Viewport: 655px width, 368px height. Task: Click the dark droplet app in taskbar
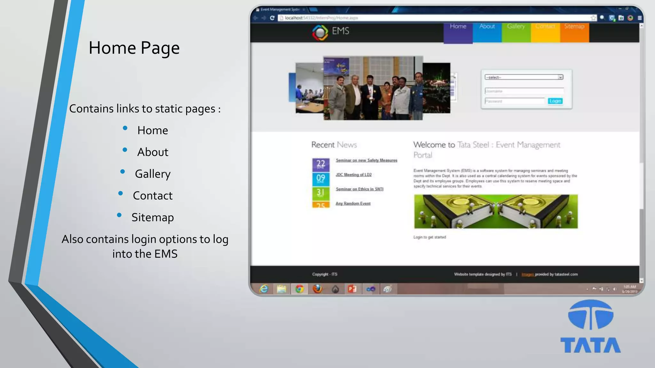[x=335, y=289]
